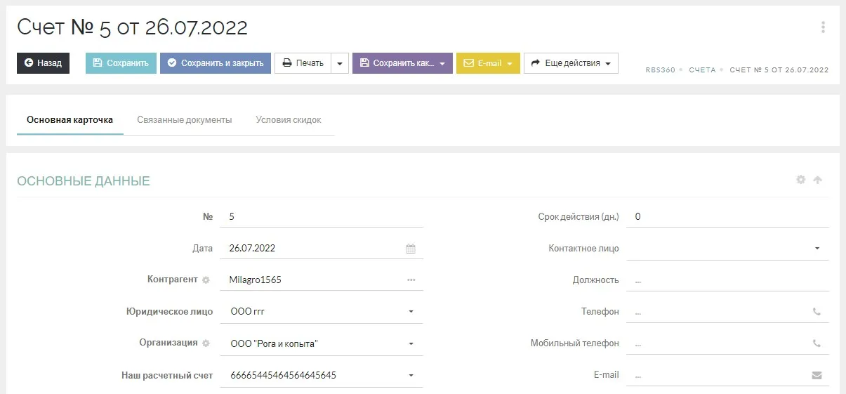Screen dimensions: 846x394
Task: Open the Организация dropdown list
Action: [411, 343]
